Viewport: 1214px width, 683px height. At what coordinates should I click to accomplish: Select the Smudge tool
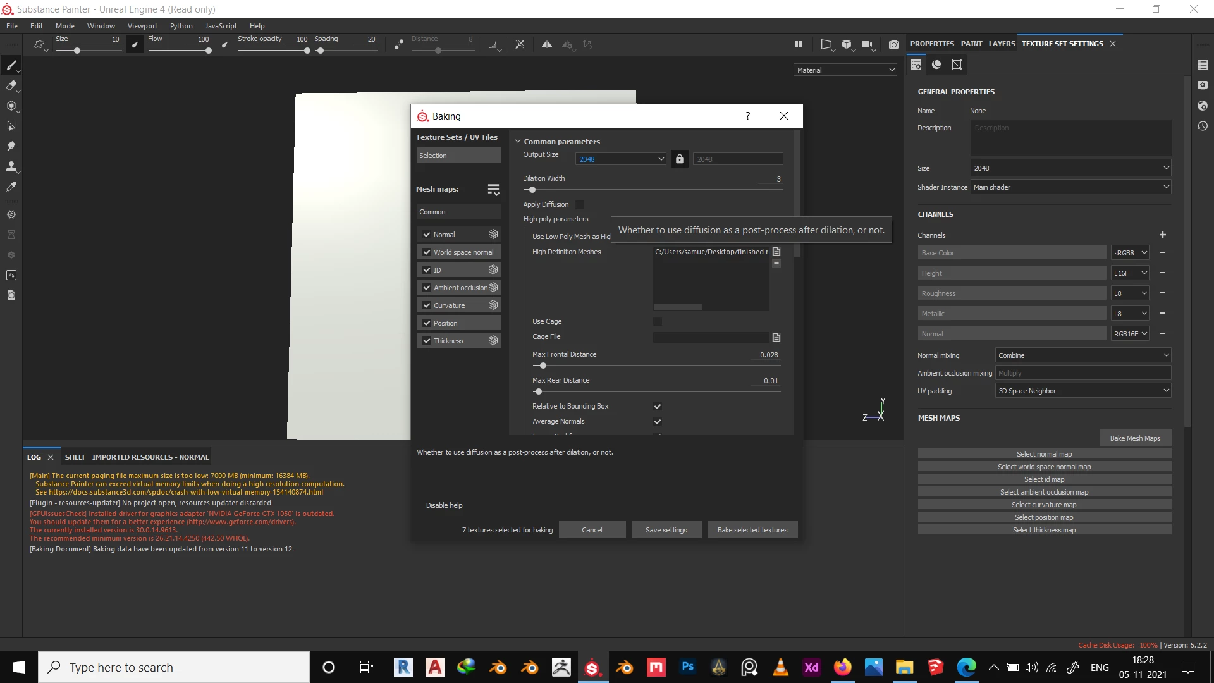point(11,146)
